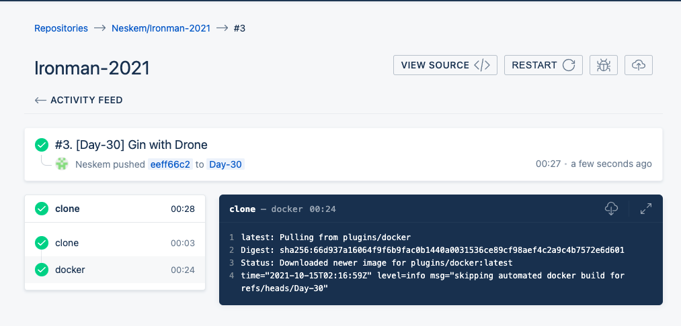
Task: Open commit eeff66c2 link
Action: [170, 164]
